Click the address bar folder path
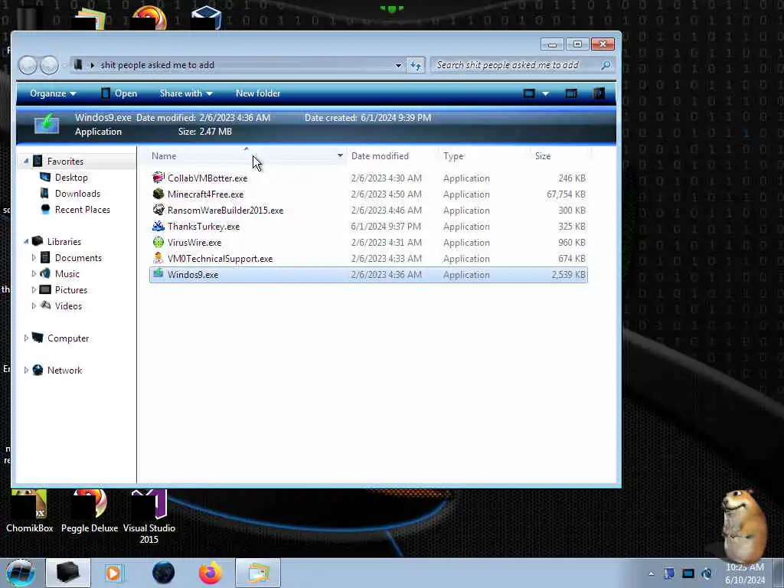The image size is (784, 588). tap(157, 65)
